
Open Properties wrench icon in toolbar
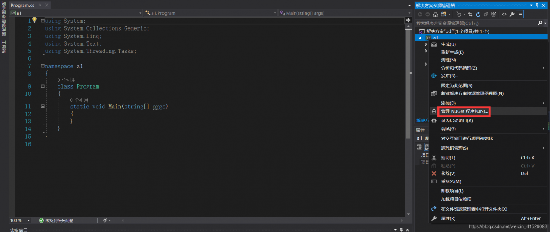512,14
